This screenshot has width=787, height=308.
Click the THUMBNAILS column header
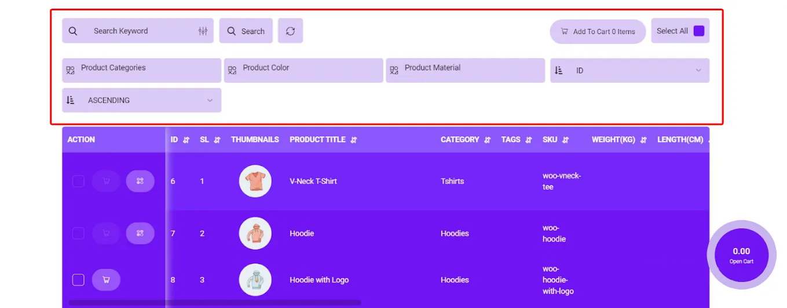255,140
